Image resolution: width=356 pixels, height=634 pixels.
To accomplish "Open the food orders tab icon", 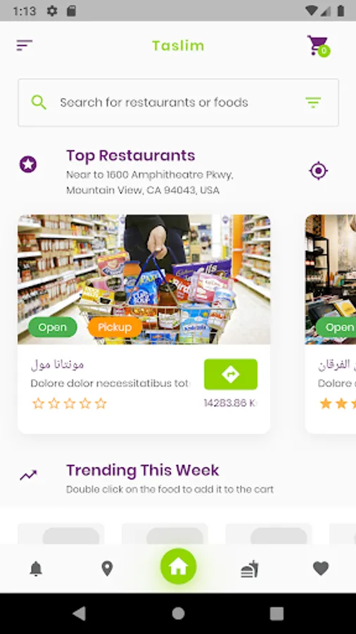I will [x=250, y=569].
